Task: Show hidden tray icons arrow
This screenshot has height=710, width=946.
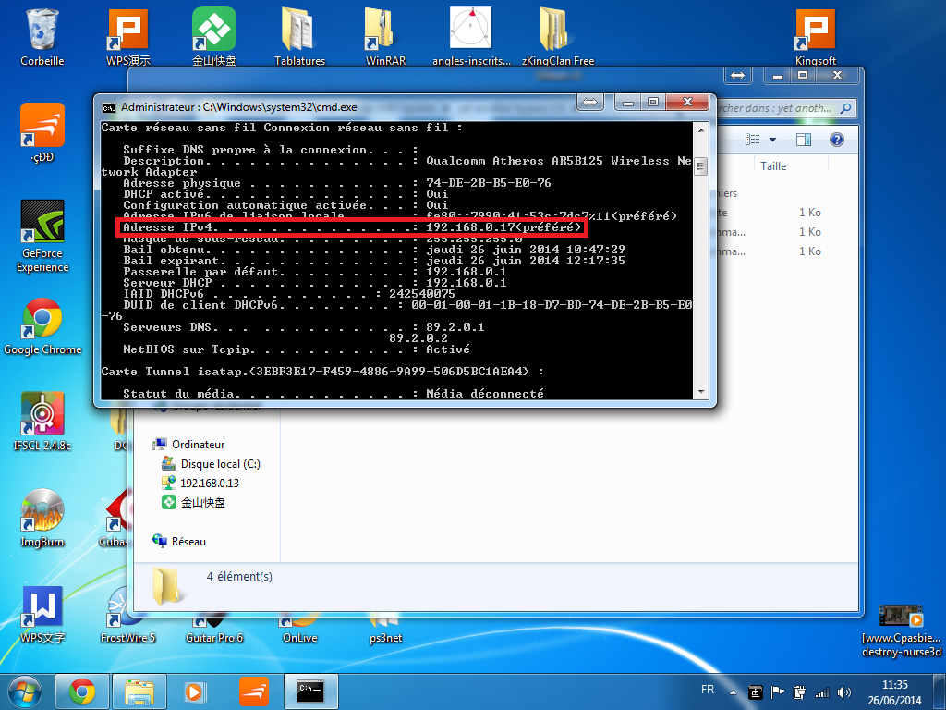Action: (x=734, y=692)
